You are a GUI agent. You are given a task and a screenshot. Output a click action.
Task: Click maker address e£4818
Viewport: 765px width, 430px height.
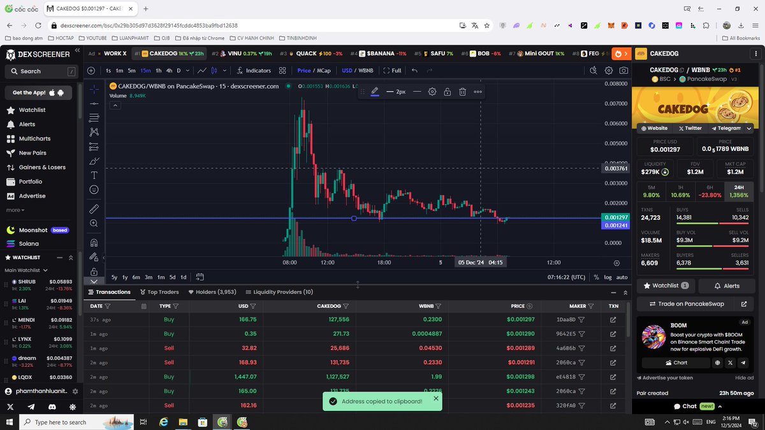coord(566,377)
